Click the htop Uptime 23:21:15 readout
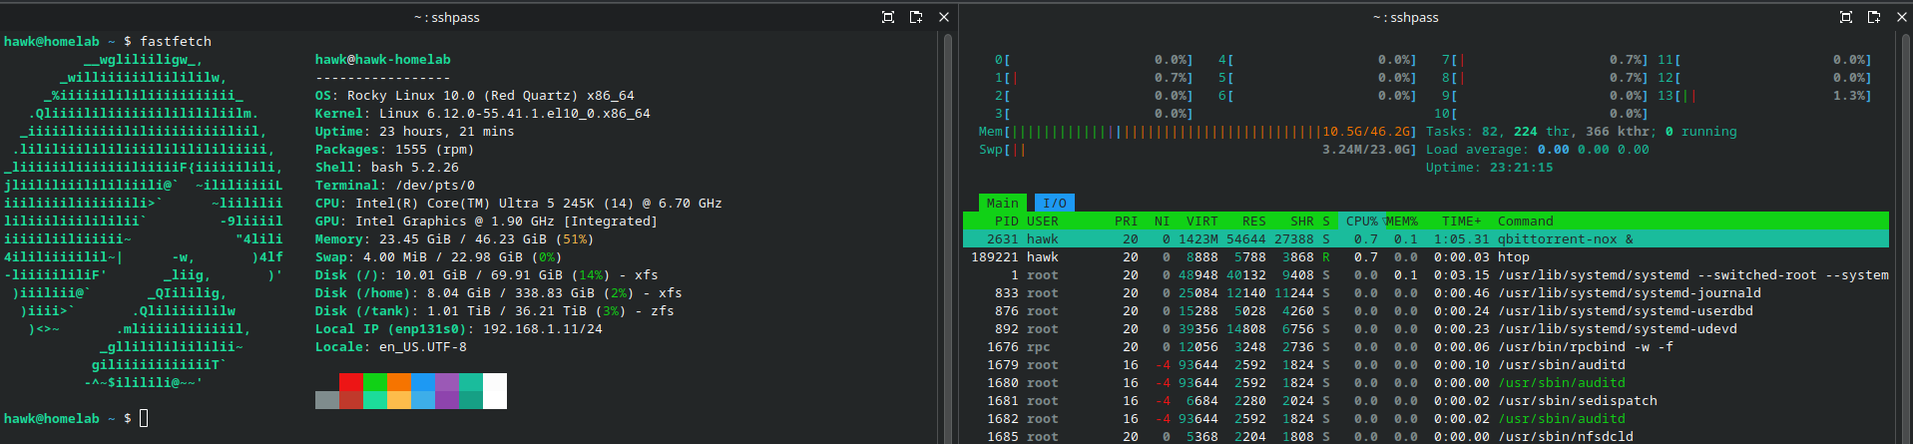Viewport: 1913px width, 444px height. coord(1490,167)
